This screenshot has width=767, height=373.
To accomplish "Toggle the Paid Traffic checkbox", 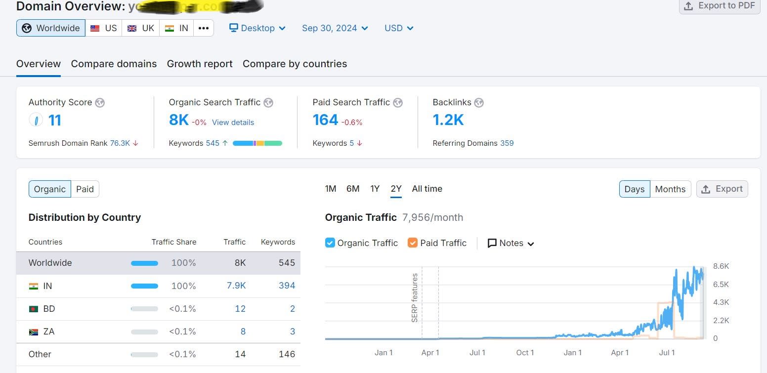I will coord(413,243).
